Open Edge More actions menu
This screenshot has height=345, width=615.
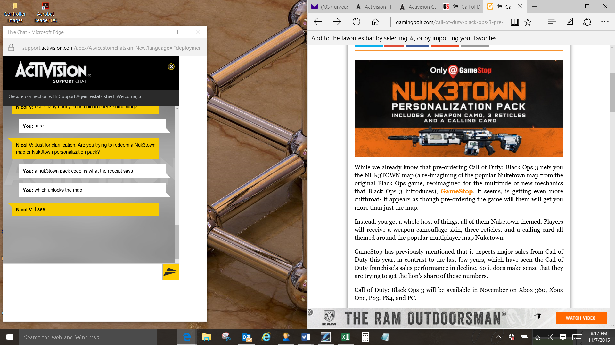click(605, 22)
